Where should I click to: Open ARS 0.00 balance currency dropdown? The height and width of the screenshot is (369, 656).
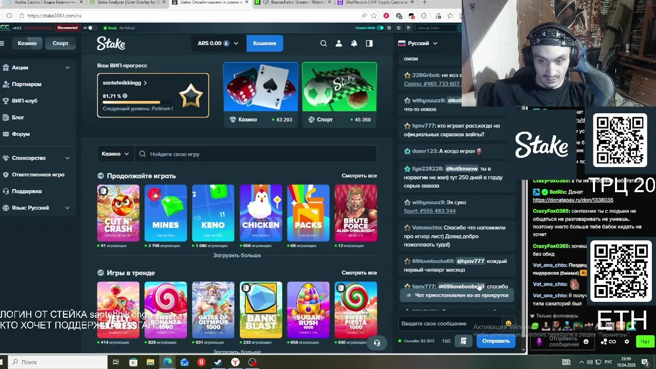(218, 44)
